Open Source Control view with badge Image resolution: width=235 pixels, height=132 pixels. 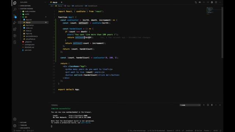coord(15,16)
